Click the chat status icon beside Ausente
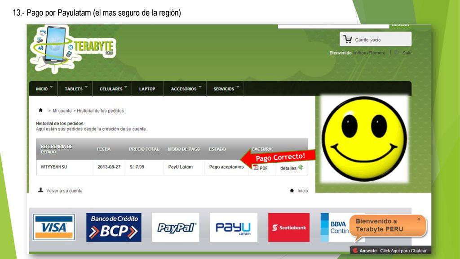Image resolution: width=460 pixels, height=259 pixels. tap(355, 251)
